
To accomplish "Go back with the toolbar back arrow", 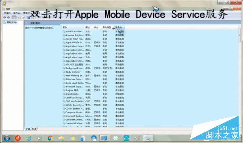I will [5, 17].
